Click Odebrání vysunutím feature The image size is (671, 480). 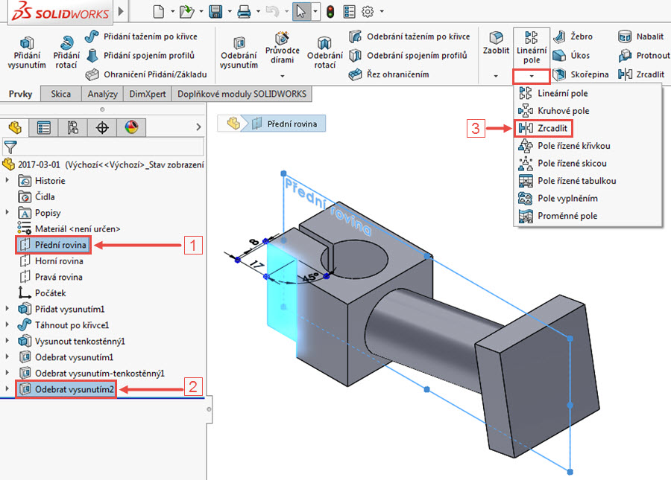click(239, 53)
